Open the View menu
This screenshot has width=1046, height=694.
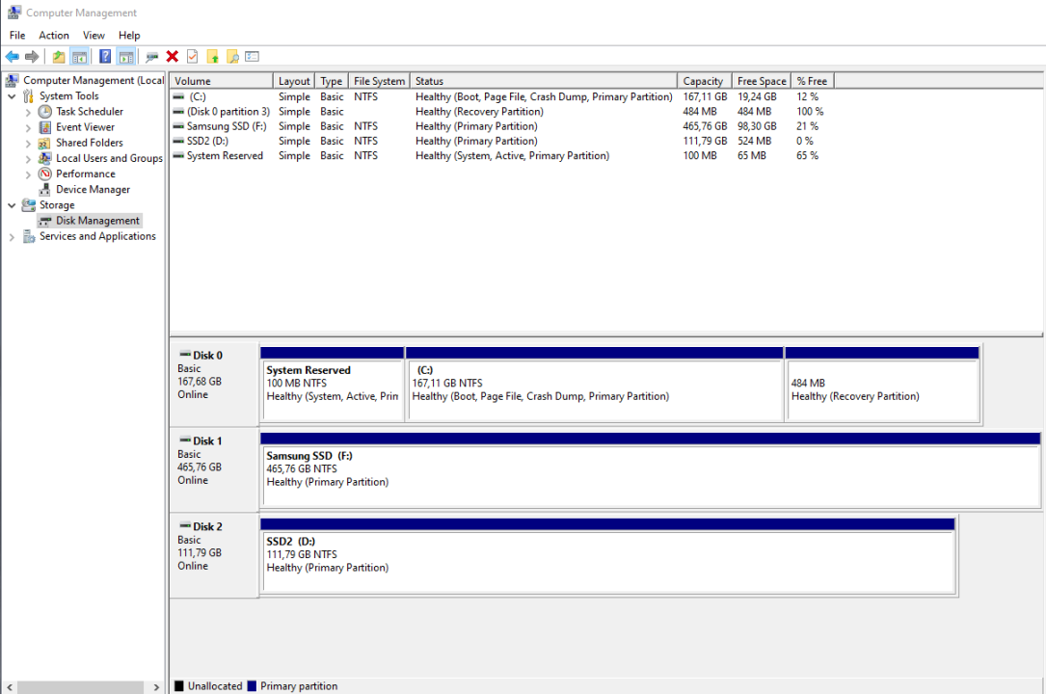point(94,36)
